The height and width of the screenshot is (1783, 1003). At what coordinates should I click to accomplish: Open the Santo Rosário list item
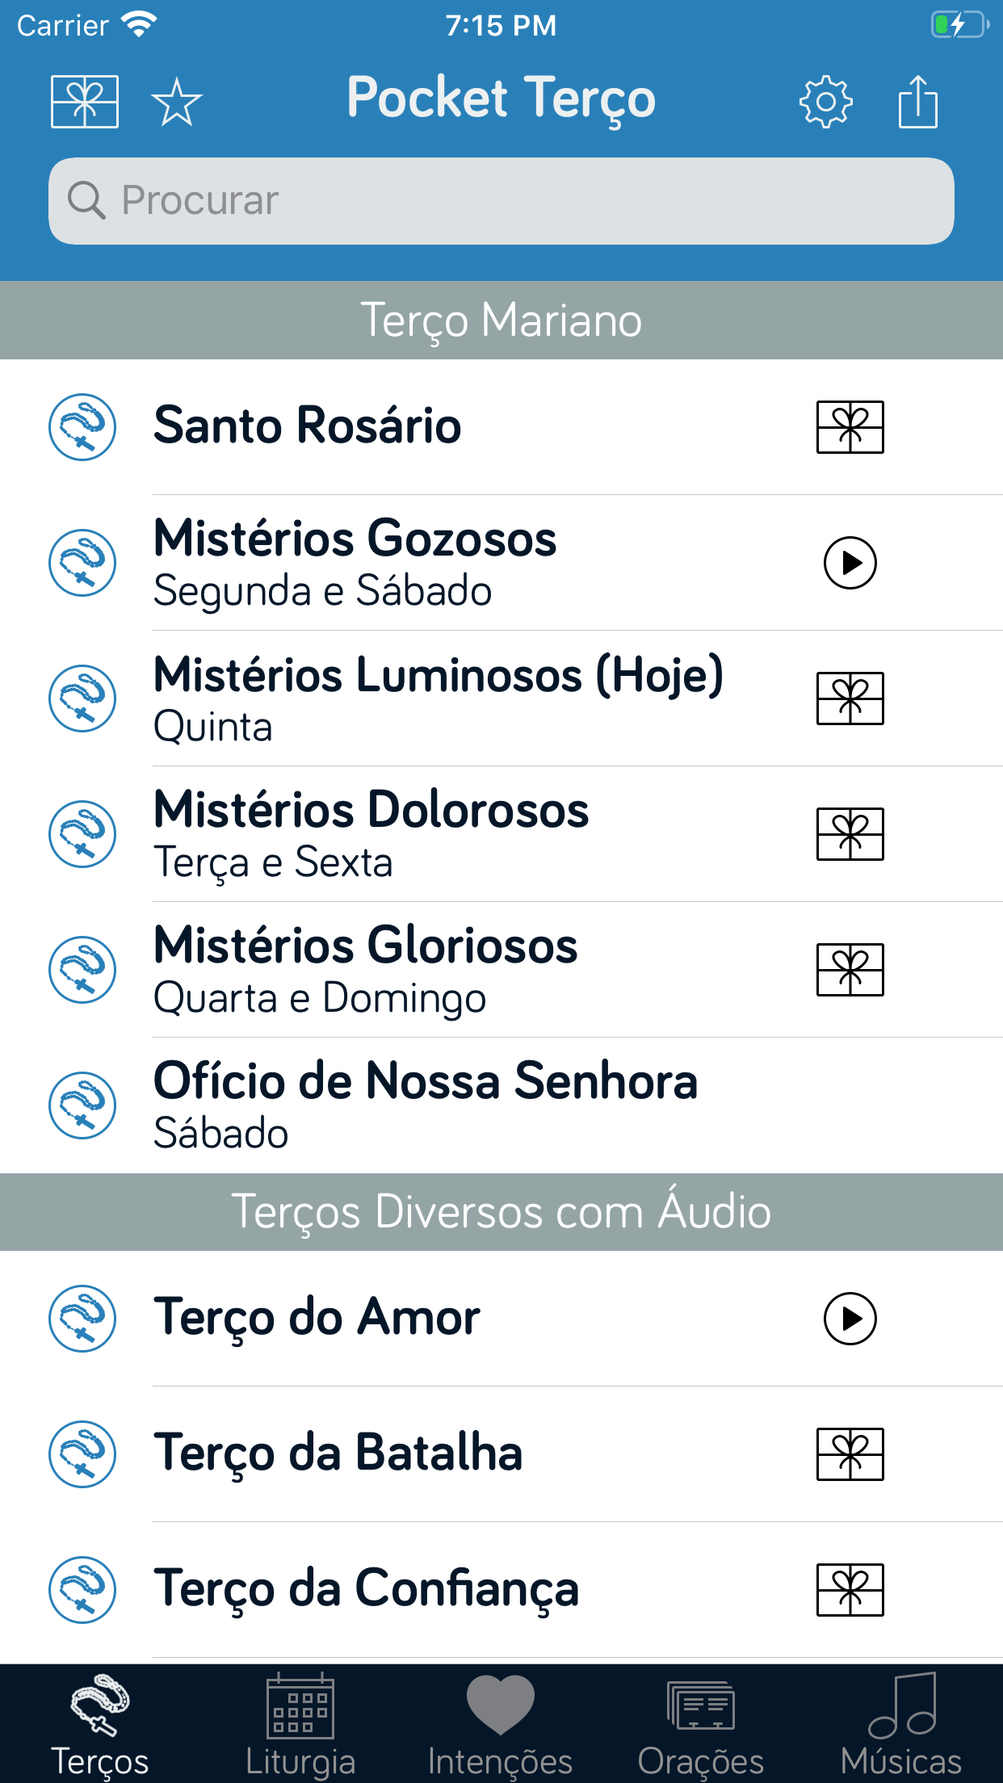coord(308,426)
